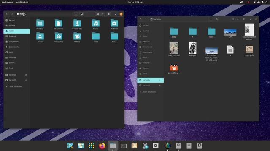Viewport: 270px width, 151px height.
Task: Select highlighted Home entry in left sidebar
Action: coord(17,31)
